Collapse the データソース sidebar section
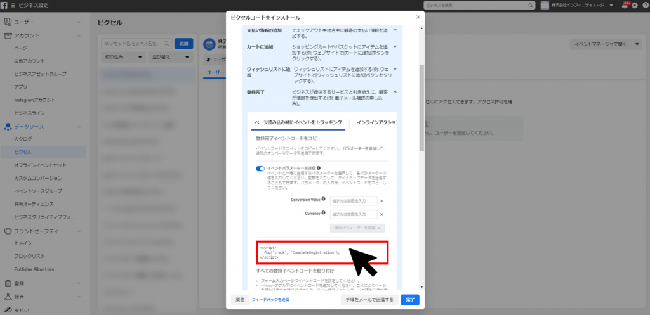650x315 pixels. tap(79, 127)
